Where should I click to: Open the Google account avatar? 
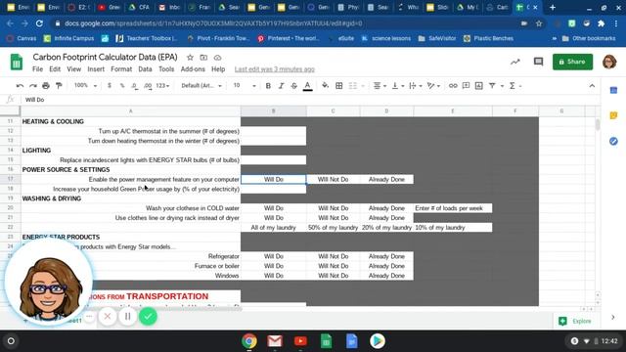pos(609,62)
